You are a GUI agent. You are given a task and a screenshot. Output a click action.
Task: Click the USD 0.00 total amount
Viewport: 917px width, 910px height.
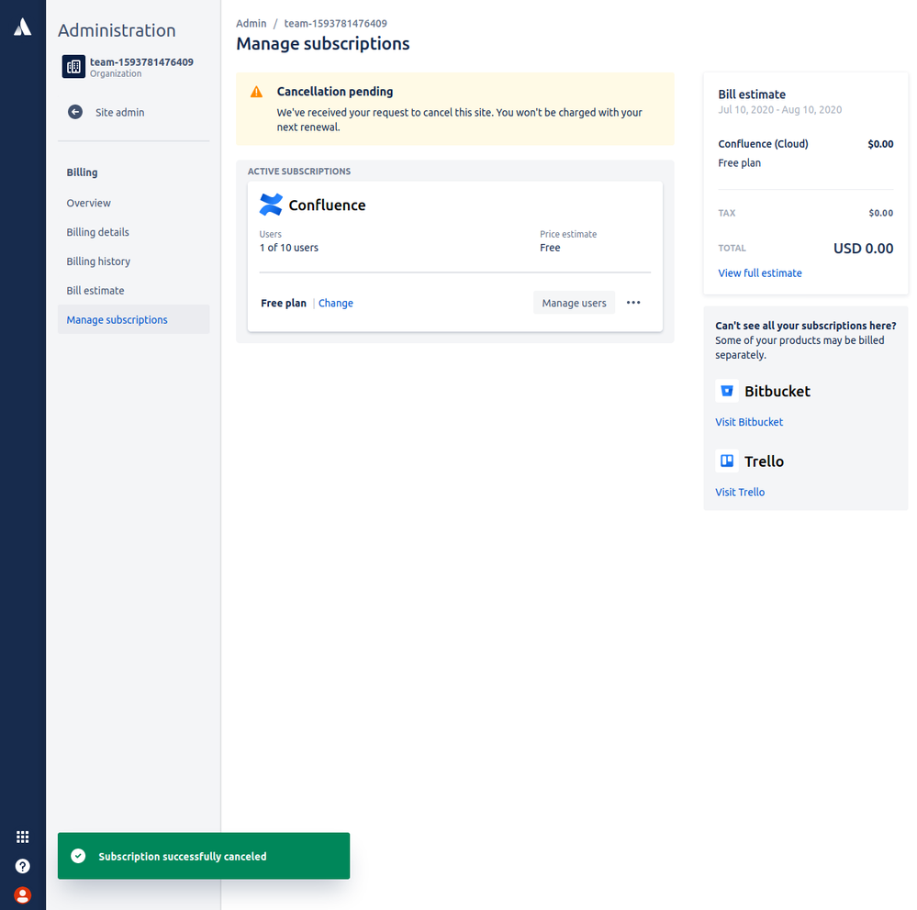863,248
